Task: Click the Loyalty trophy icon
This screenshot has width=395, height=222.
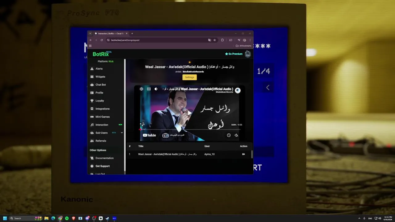Action: (x=92, y=101)
